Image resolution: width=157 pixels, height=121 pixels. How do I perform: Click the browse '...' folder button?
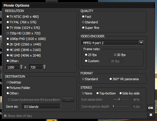pyautogui.click(x=68, y=99)
